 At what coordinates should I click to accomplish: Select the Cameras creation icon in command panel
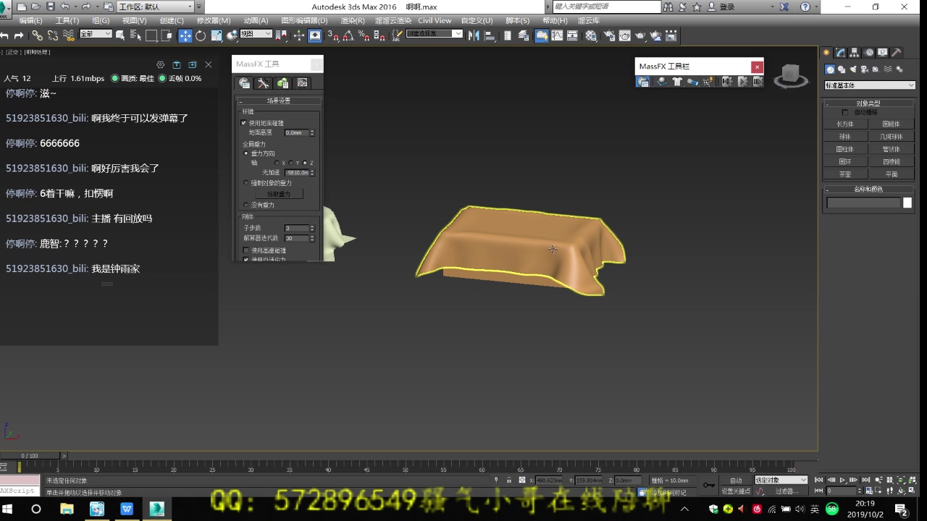(864, 69)
